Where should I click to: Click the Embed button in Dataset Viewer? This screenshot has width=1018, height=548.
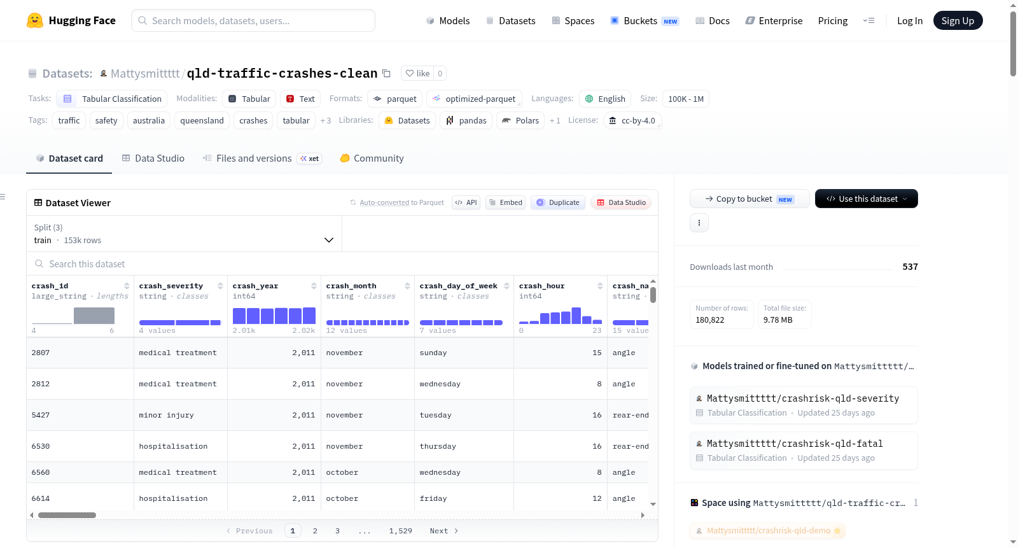[x=505, y=202]
